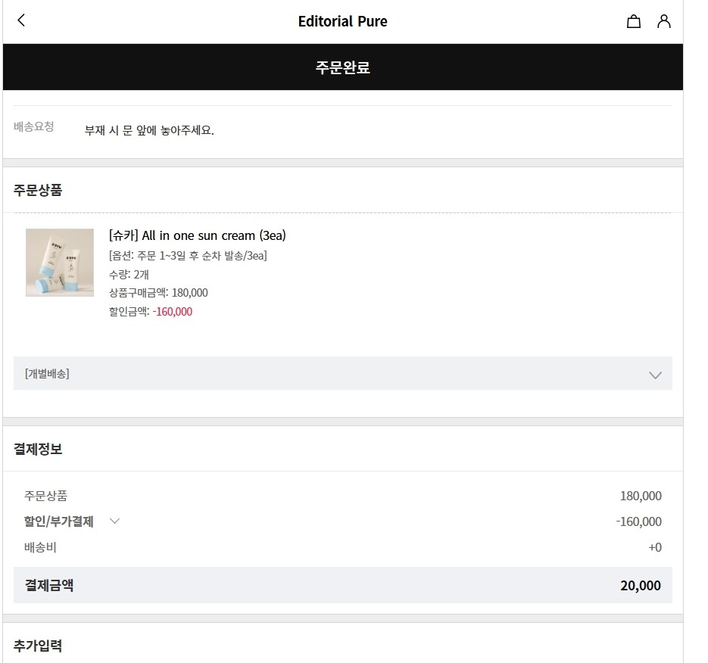Click the 20,000 final payment amount
708x663 pixels.
pos(641,585)
